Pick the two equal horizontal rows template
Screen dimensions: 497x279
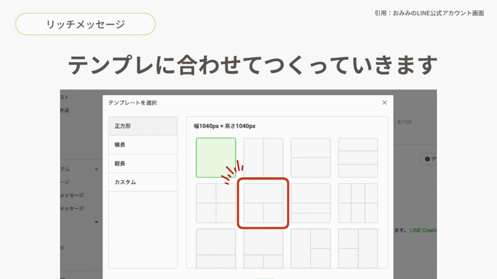(311, 158)
